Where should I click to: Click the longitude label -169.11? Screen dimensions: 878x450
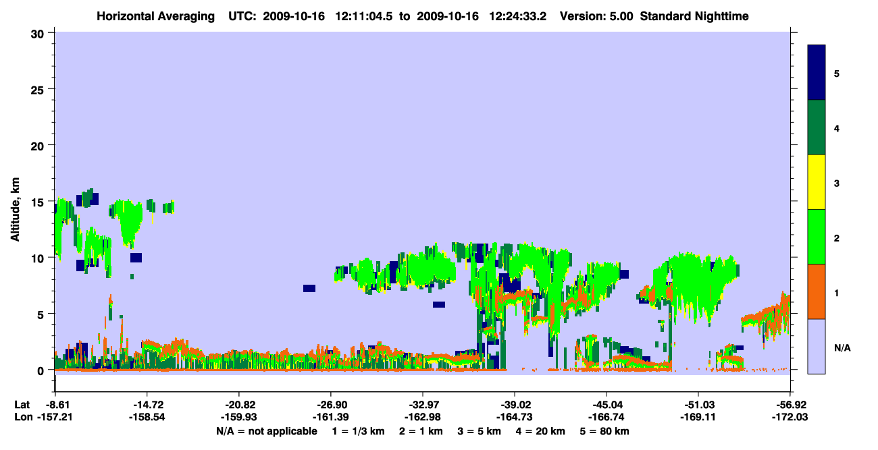pyautogui.click(x=698, y=418)
